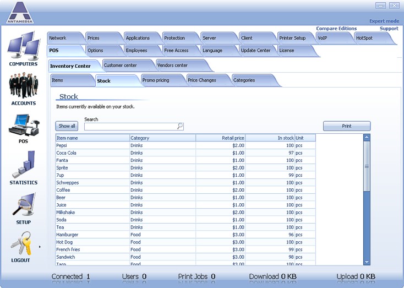Sort by the Retail price column header

tap(220, 138)
